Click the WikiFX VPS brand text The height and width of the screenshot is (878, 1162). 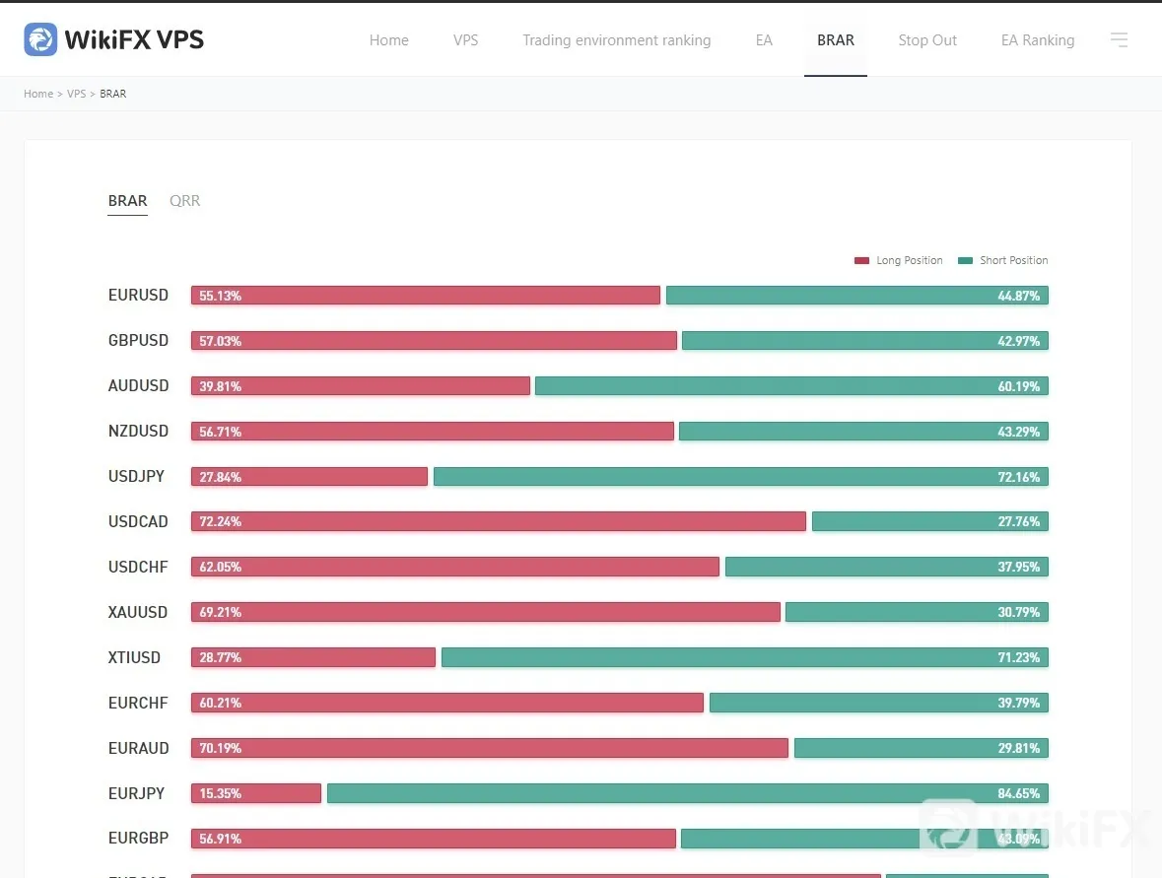pyautogui.click(x=134, y=39)
